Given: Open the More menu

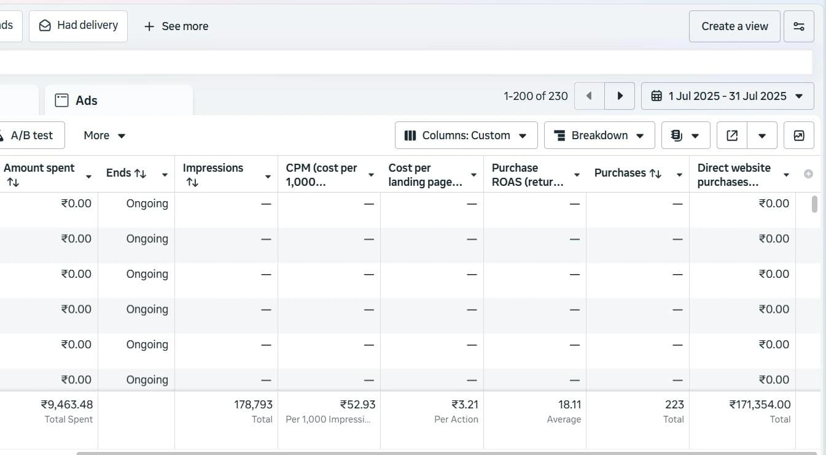Looking at the screenshot, I should (x=104, y=136).
